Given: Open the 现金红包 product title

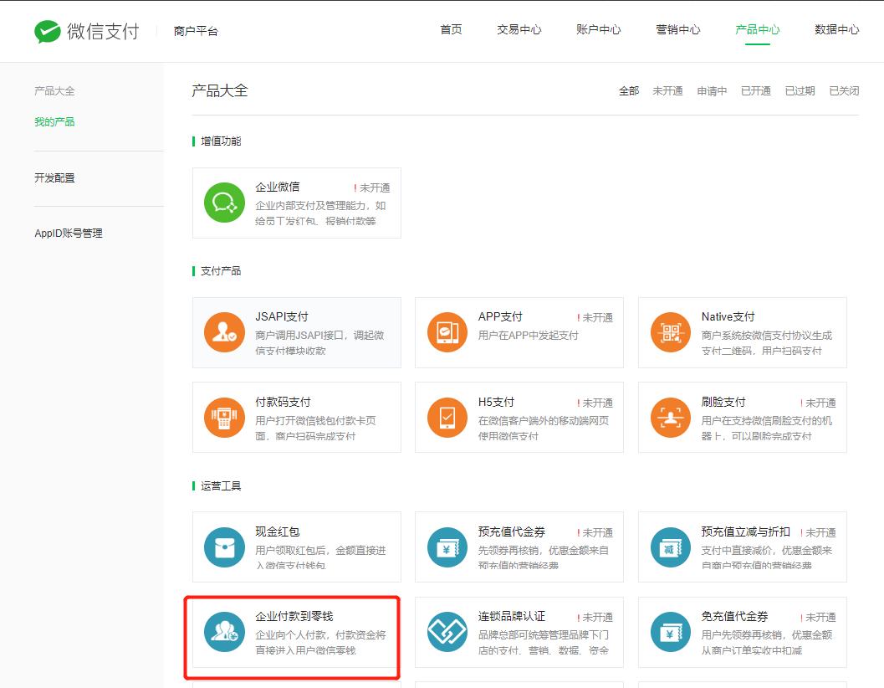Looking at the screenshot, I should (x=278, y=531).
